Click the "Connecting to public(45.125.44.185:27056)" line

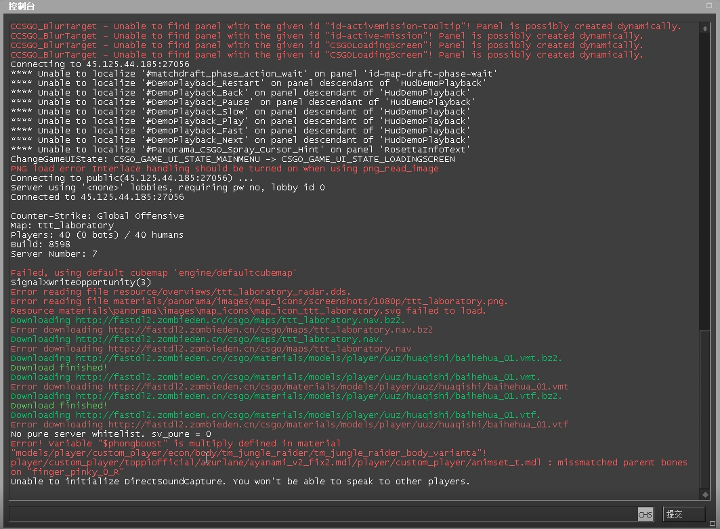(x=132, y=177)
